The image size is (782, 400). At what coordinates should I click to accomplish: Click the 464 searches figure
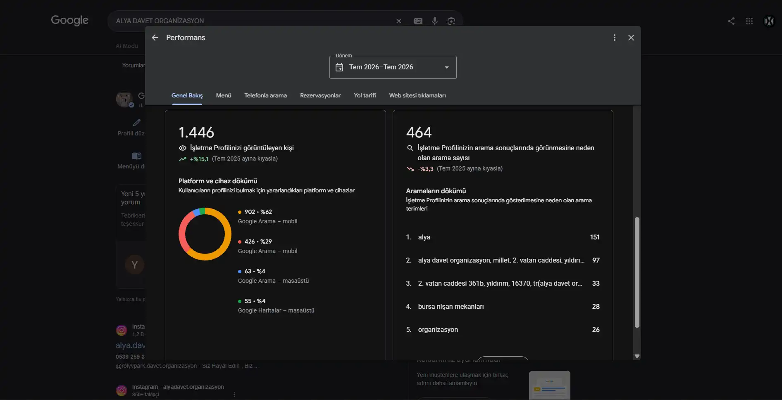[419, 133]
